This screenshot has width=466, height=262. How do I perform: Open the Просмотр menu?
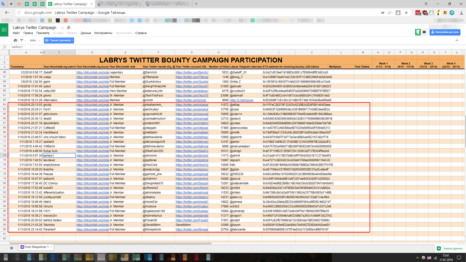point(43,33)
